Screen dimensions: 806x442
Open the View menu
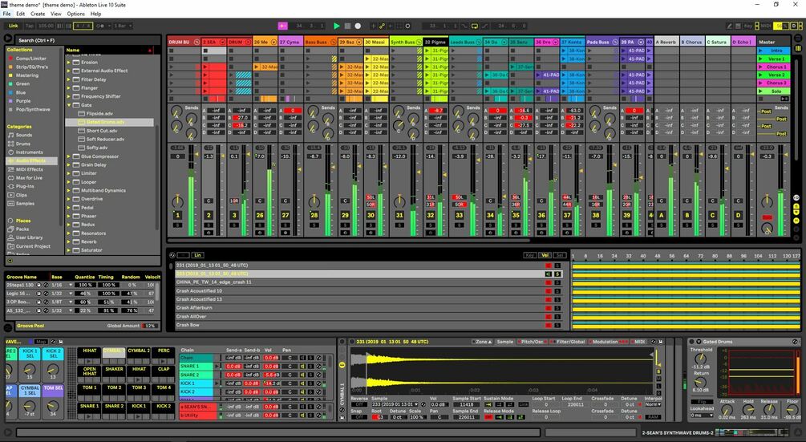click(x=56, y=14)
